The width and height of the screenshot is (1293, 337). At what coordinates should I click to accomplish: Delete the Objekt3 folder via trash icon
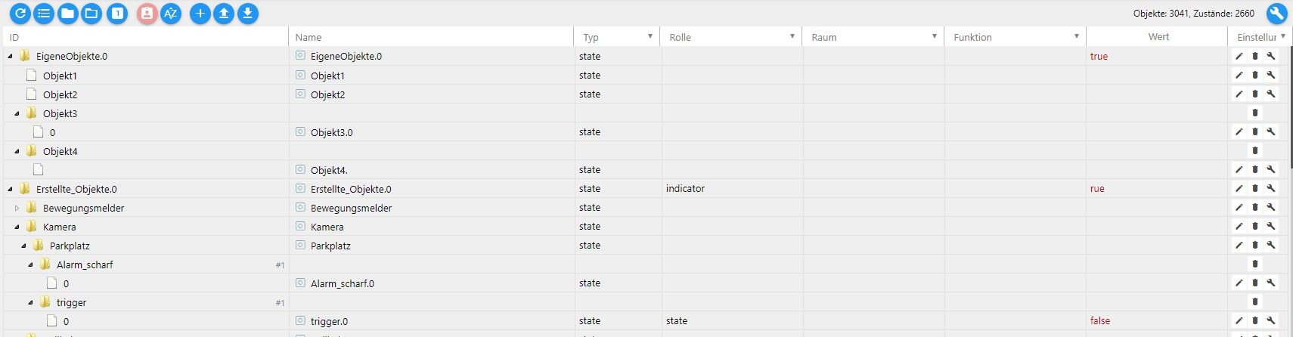tap(1255, 113)
